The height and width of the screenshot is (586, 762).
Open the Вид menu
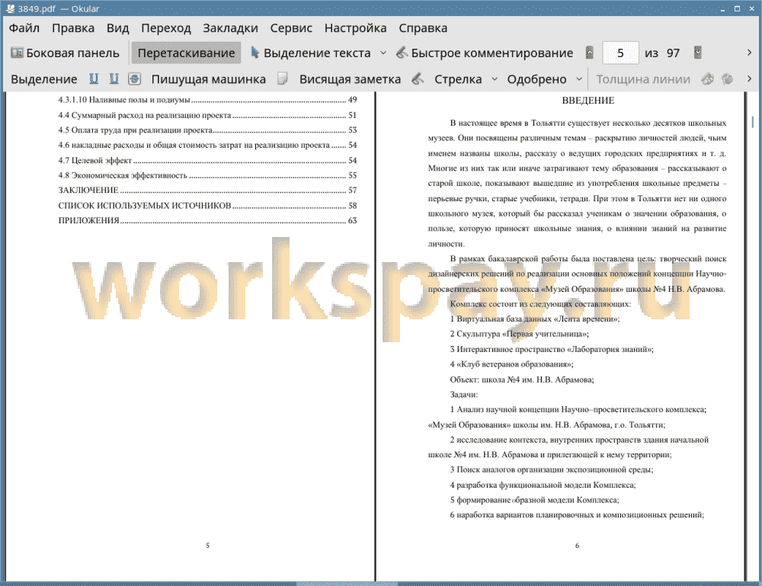[x=117, y=28]
